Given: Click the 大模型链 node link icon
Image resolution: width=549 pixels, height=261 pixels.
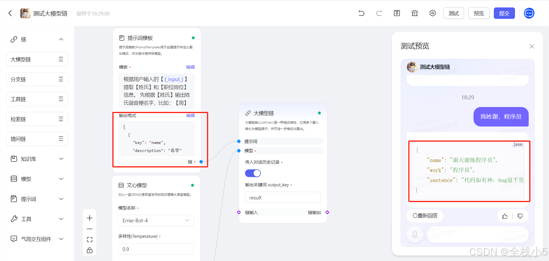Looking at the screenshot, I should 248,113.
